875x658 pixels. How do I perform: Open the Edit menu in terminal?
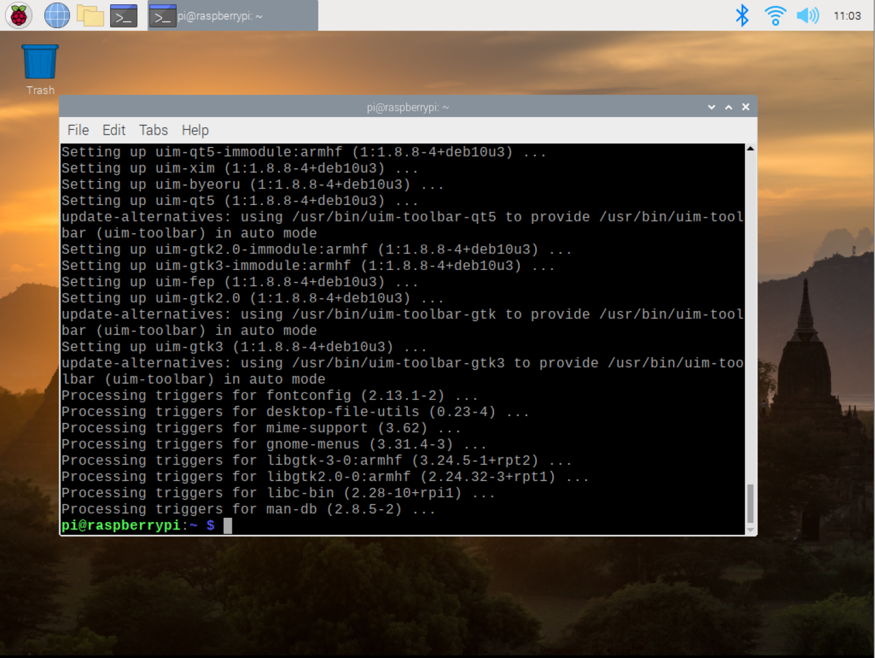[114, 130]
